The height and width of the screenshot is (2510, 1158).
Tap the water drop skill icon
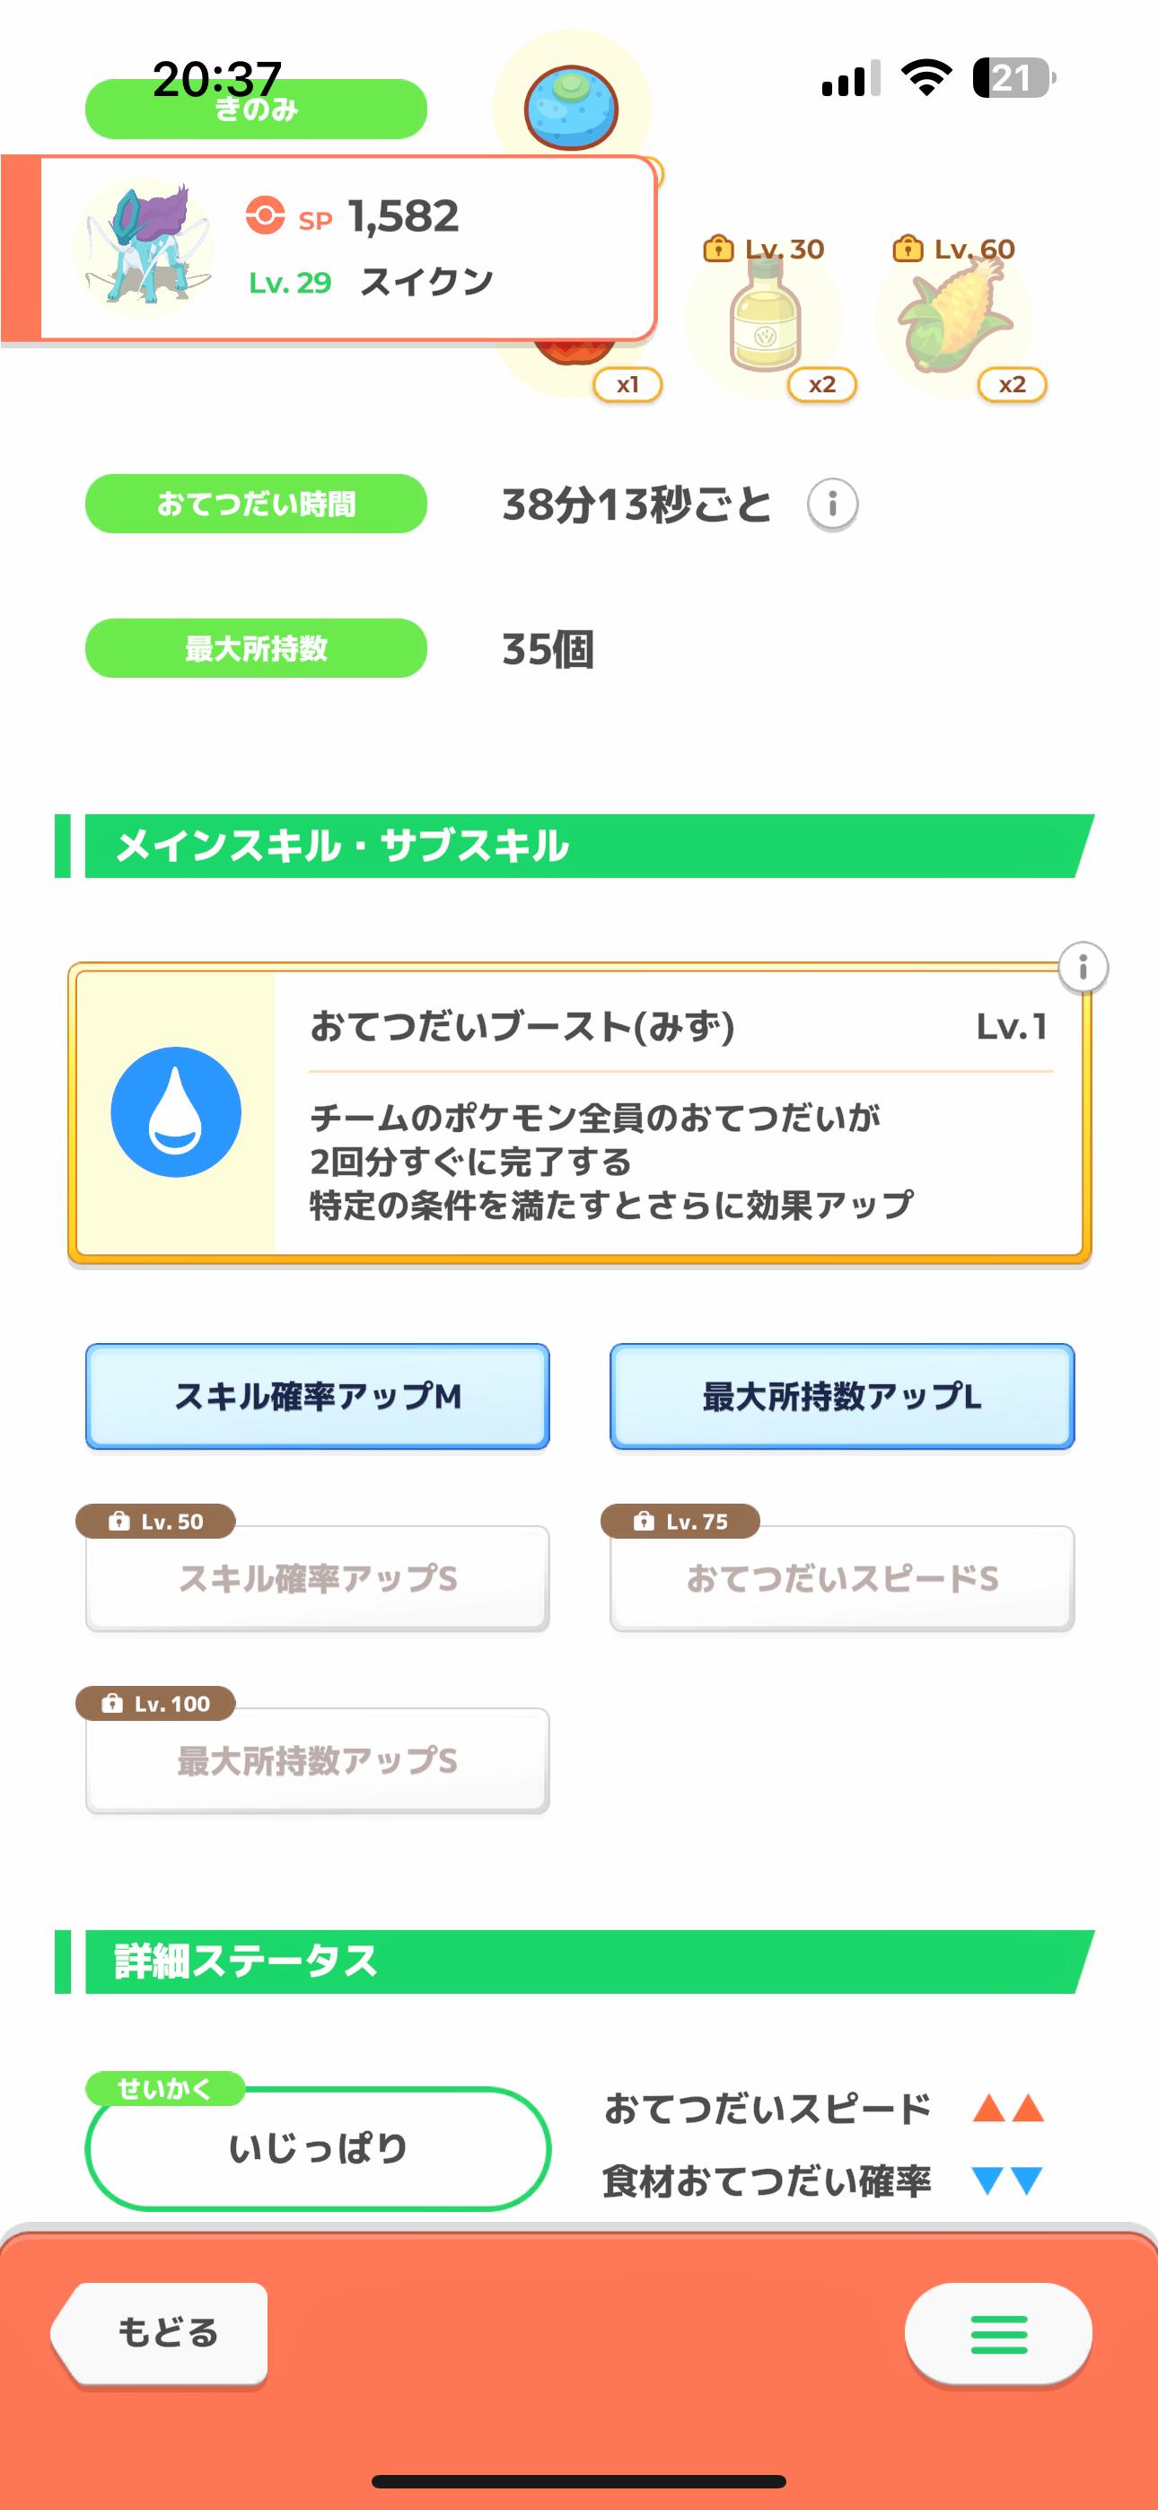tap(177, 1111)
